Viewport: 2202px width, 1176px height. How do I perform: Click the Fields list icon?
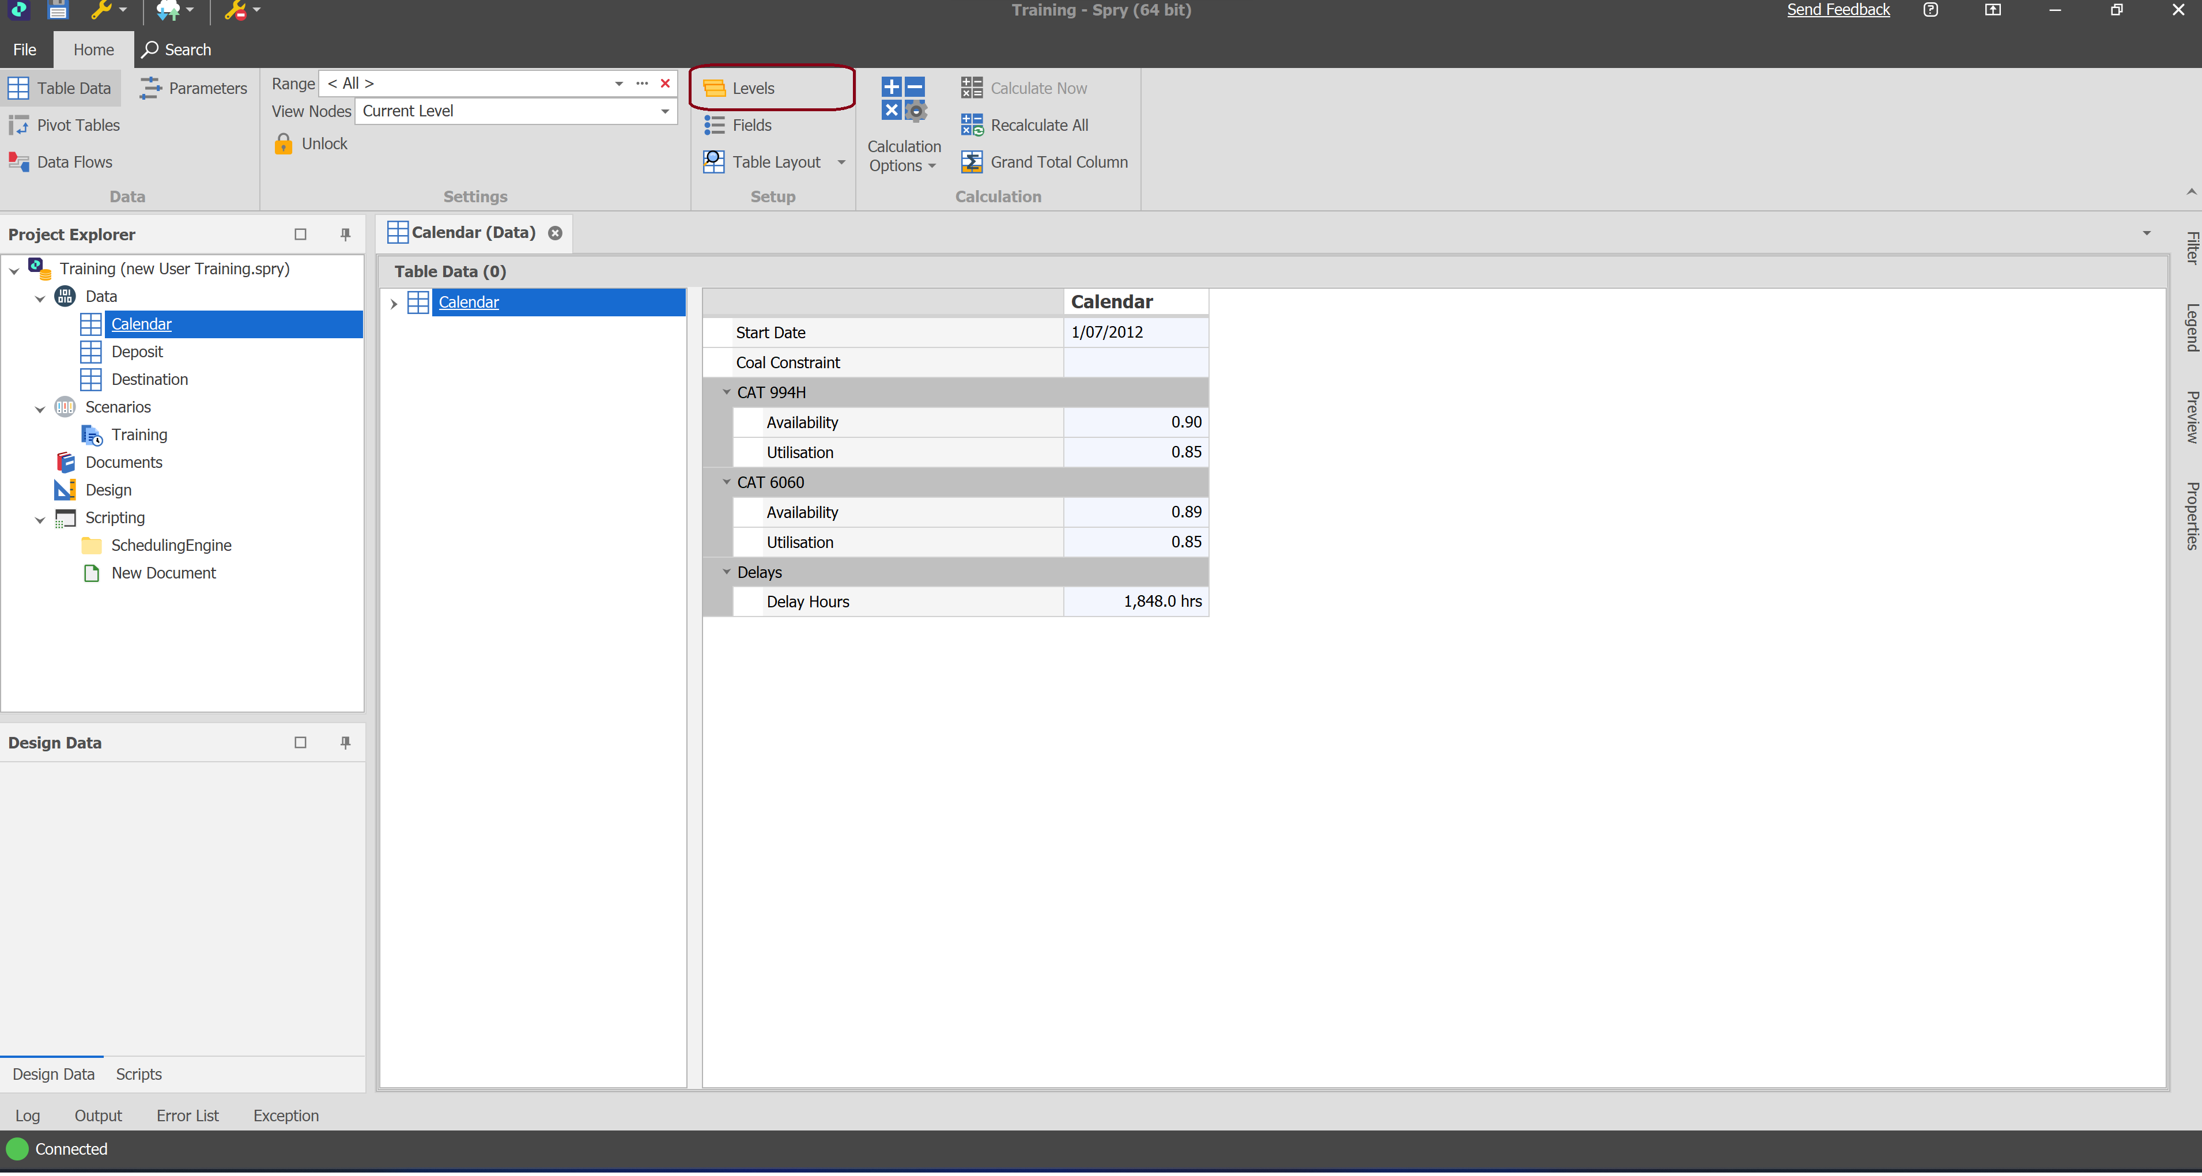coord(714,126)
